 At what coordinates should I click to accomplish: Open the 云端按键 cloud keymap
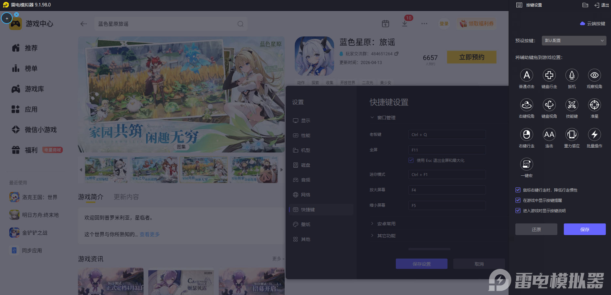click(x=593, y=24)
